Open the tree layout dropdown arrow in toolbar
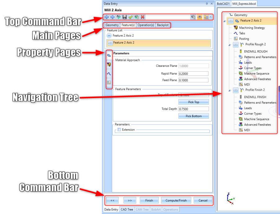 click(211, 17)
